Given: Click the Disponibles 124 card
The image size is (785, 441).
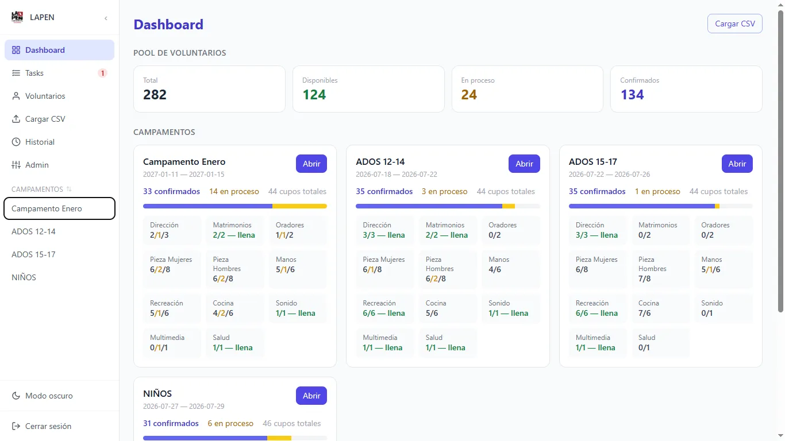Looking at the screenshot, I should [368, 89].
